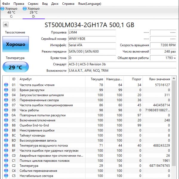Click status icon for 0A Повторные попытки раскрутки
The height and width of the screenshot is (179, 179).
(6, 115)
